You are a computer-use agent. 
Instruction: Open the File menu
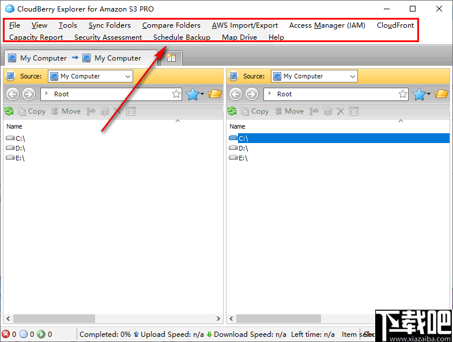(14, 25)
